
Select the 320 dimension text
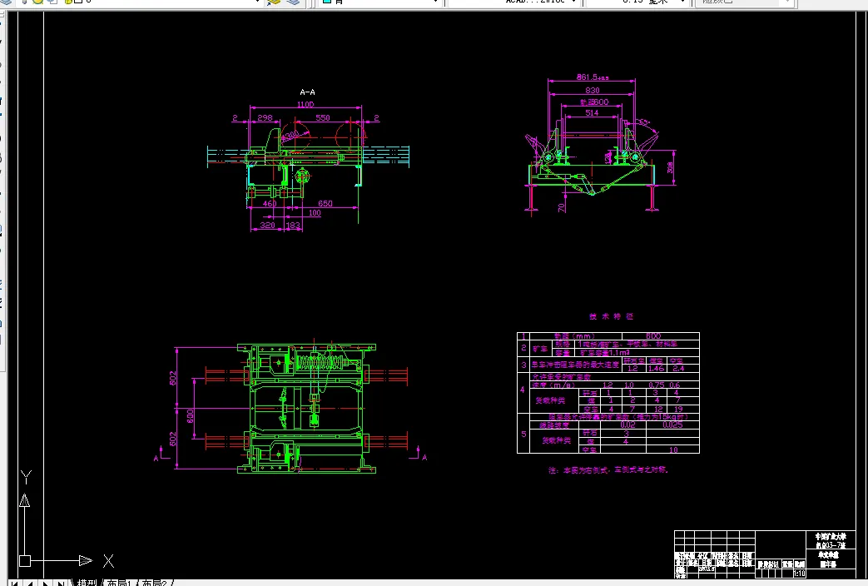click(267, 225)
